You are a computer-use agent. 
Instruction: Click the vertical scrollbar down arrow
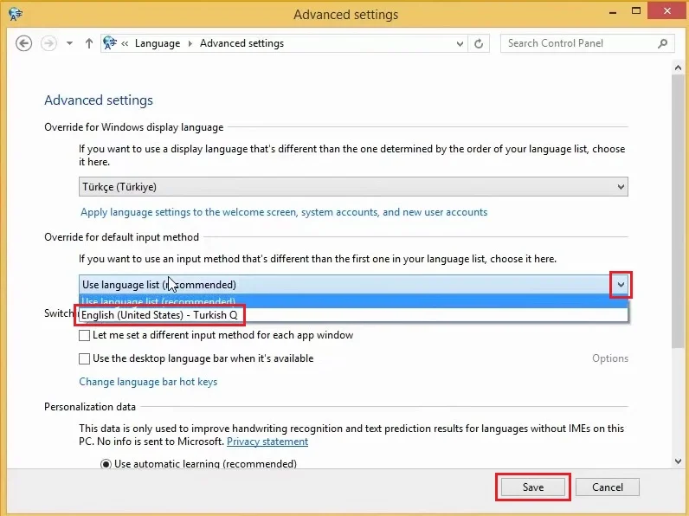point(678,461)
